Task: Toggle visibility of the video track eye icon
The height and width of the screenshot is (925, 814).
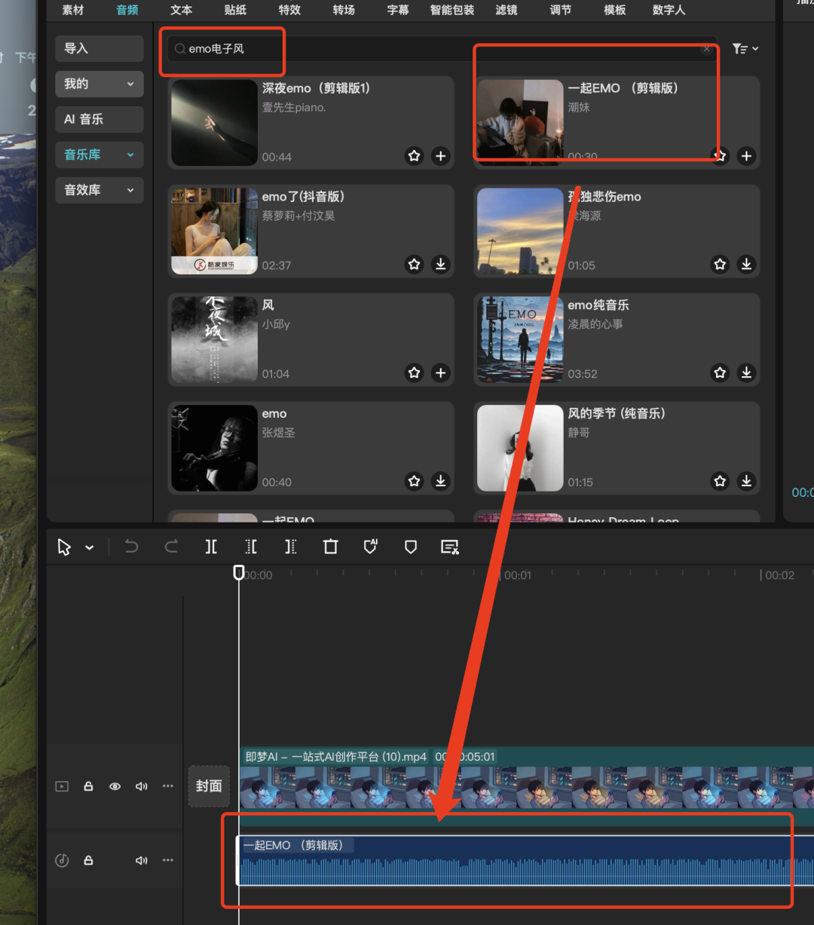Action: coord(115,786)
